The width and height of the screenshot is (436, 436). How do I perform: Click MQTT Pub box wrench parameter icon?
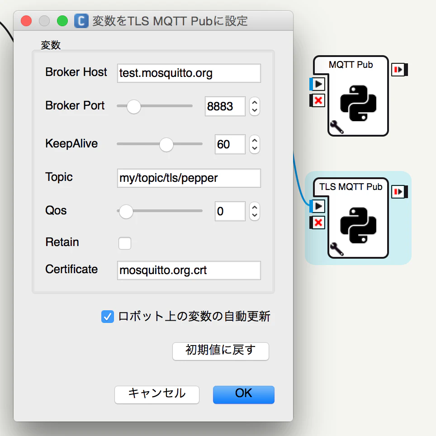pos(337,127)
